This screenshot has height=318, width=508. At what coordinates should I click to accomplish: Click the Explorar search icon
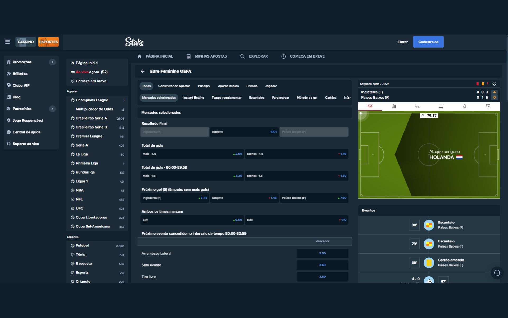242,56
